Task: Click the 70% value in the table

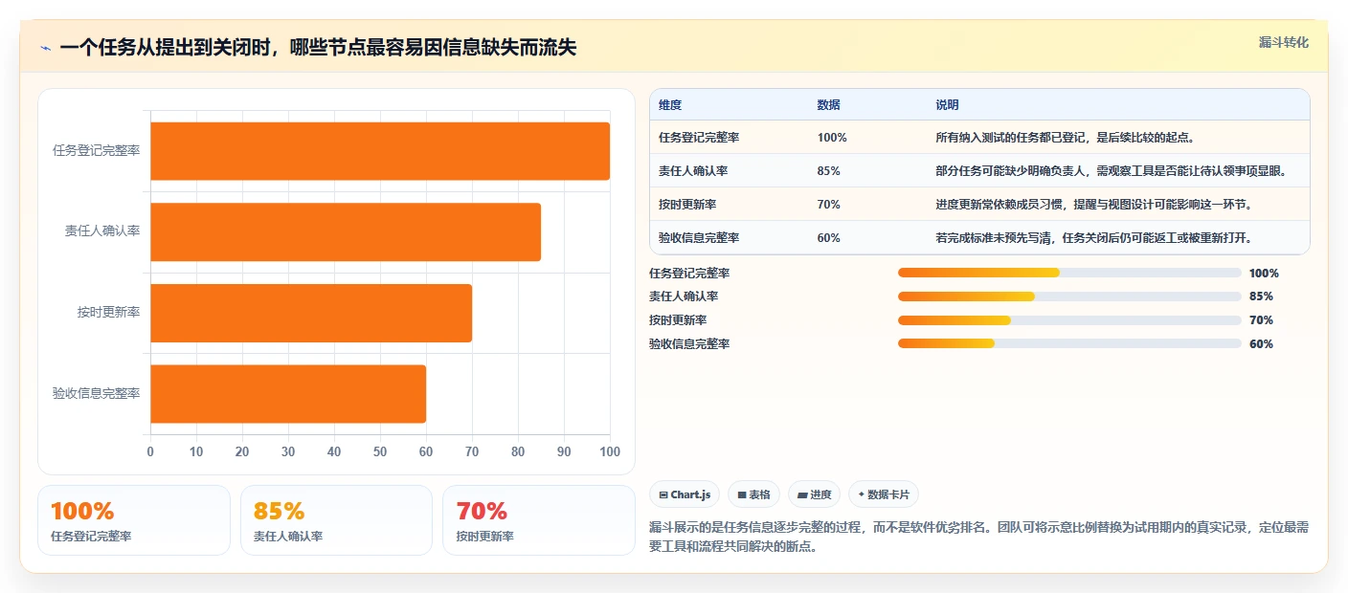Action: coord(828,205)
